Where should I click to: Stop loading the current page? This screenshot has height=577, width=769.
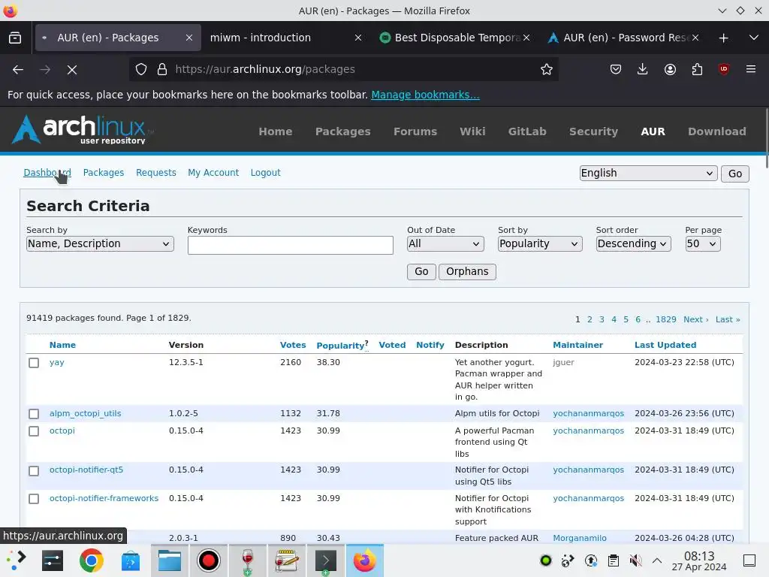coord(72,70)
